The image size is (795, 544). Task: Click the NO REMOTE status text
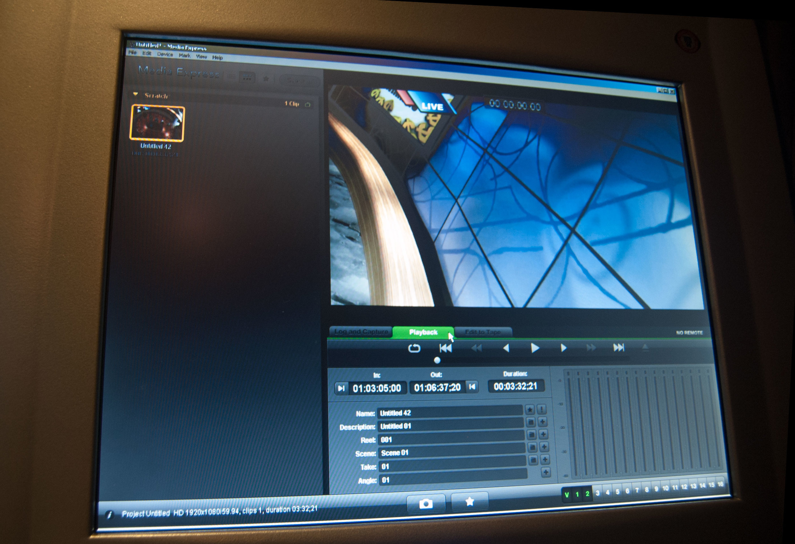pos(689,332)
